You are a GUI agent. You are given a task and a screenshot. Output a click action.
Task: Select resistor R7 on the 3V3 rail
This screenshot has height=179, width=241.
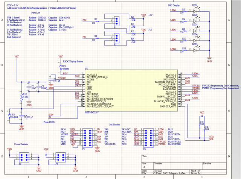[133, 33]
